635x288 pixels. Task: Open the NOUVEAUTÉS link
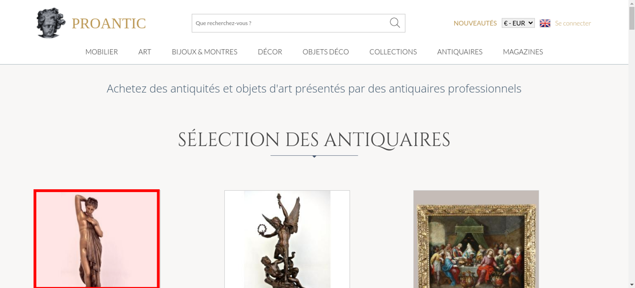point(475,23)
